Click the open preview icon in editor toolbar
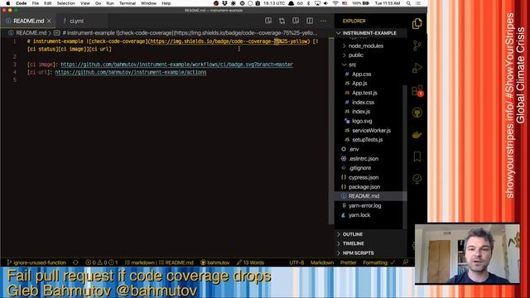This screenshot has width=530, height=298. pos(296,21)
